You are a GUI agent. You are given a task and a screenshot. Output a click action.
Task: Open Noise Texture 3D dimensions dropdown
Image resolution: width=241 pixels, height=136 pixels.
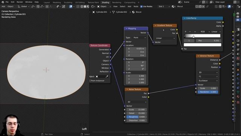point(136,102)
